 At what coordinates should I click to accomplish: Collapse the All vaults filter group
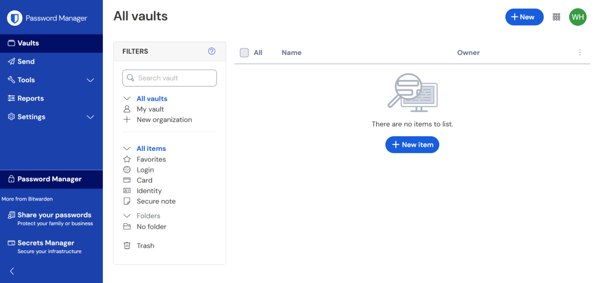(127, 99)
